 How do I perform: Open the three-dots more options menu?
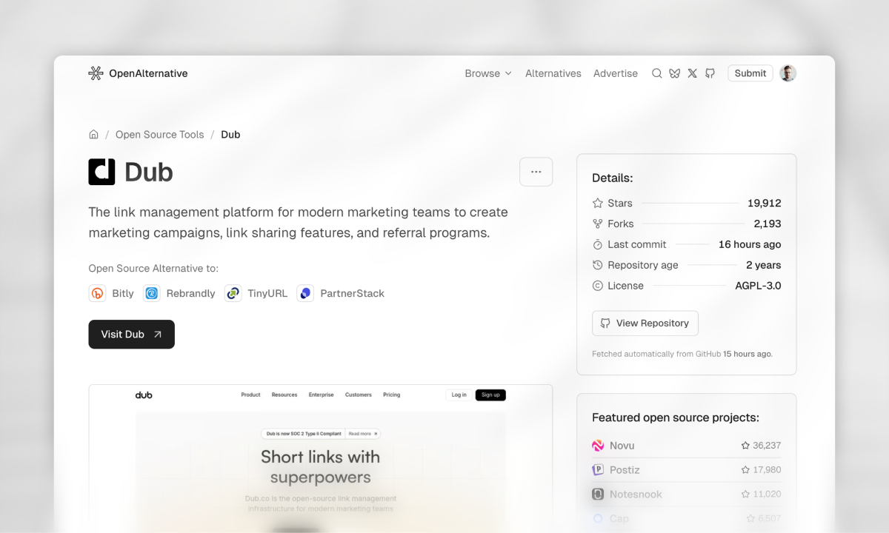pyautogui.click(x=536, y=172)
